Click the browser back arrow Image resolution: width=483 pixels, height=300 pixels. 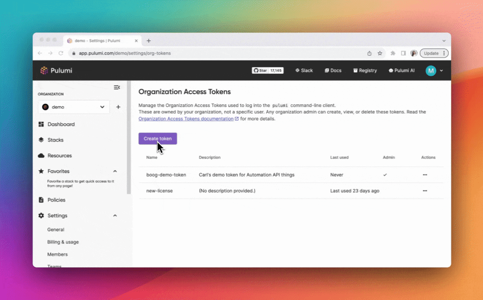point(40,53)
